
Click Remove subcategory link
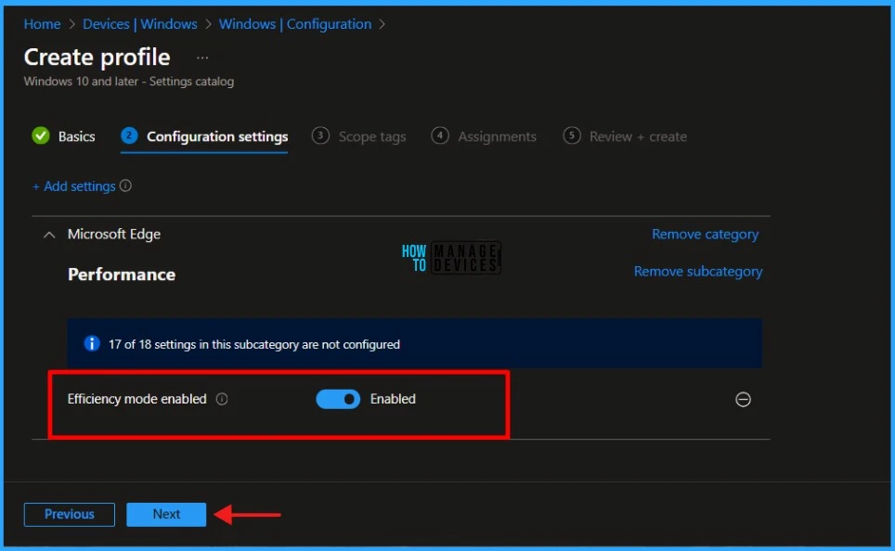pyautogui.click(x=698, y=272)
